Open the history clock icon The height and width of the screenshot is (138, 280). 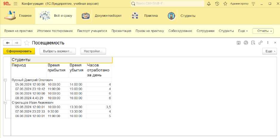[x=217, y=4]
